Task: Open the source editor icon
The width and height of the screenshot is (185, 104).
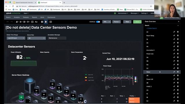Action: pyautogui.click(x=51, y=22)
